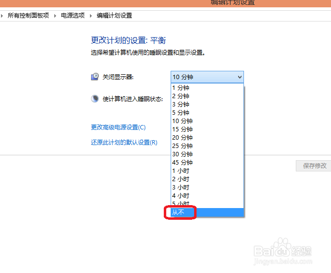331x273 pixels.
Task: Click the monitor clock icon beside 关闭显示器
Action: point(95,77)
